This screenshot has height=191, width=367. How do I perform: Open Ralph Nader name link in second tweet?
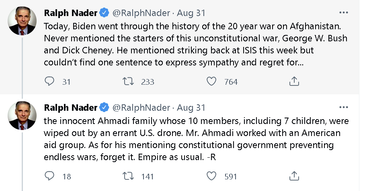coord(70,108)
